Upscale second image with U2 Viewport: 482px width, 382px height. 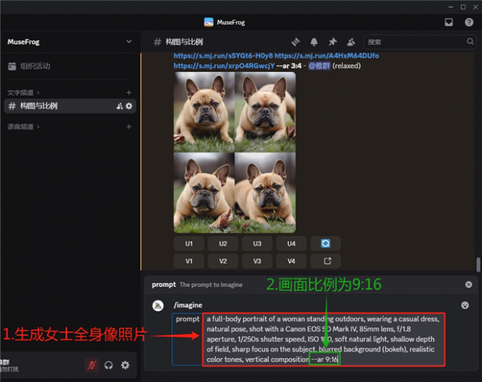coord(223,243)
